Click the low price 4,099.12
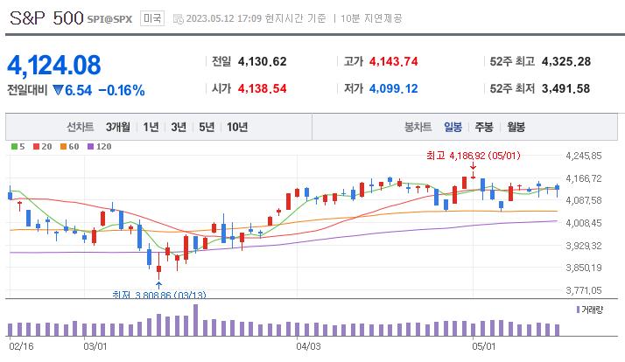Screen dimensions: 625x362 point(393,88)
